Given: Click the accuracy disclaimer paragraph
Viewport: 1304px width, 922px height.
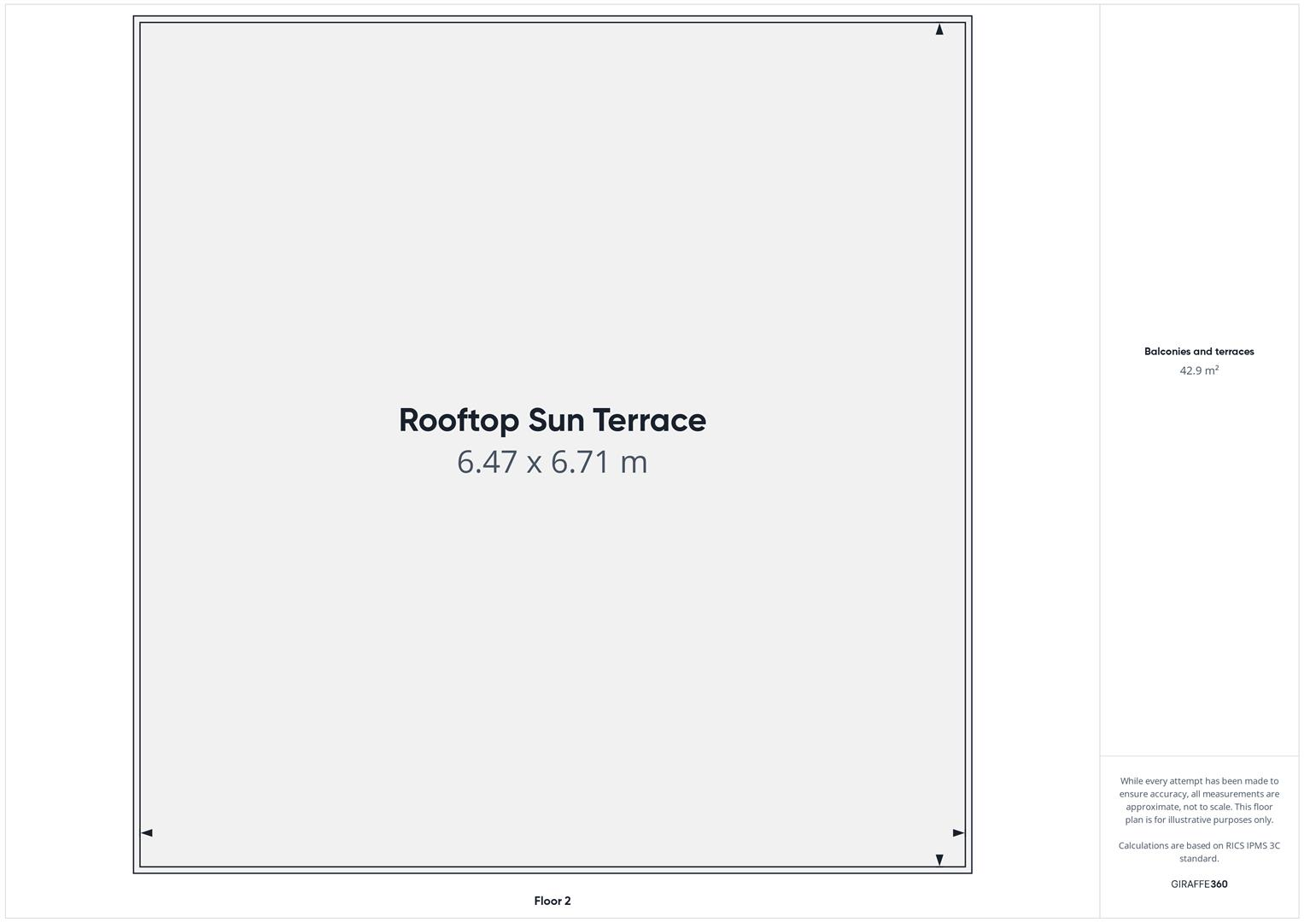Looking at the screenshot, I should pyautogui.click(x=1198, y=800).
